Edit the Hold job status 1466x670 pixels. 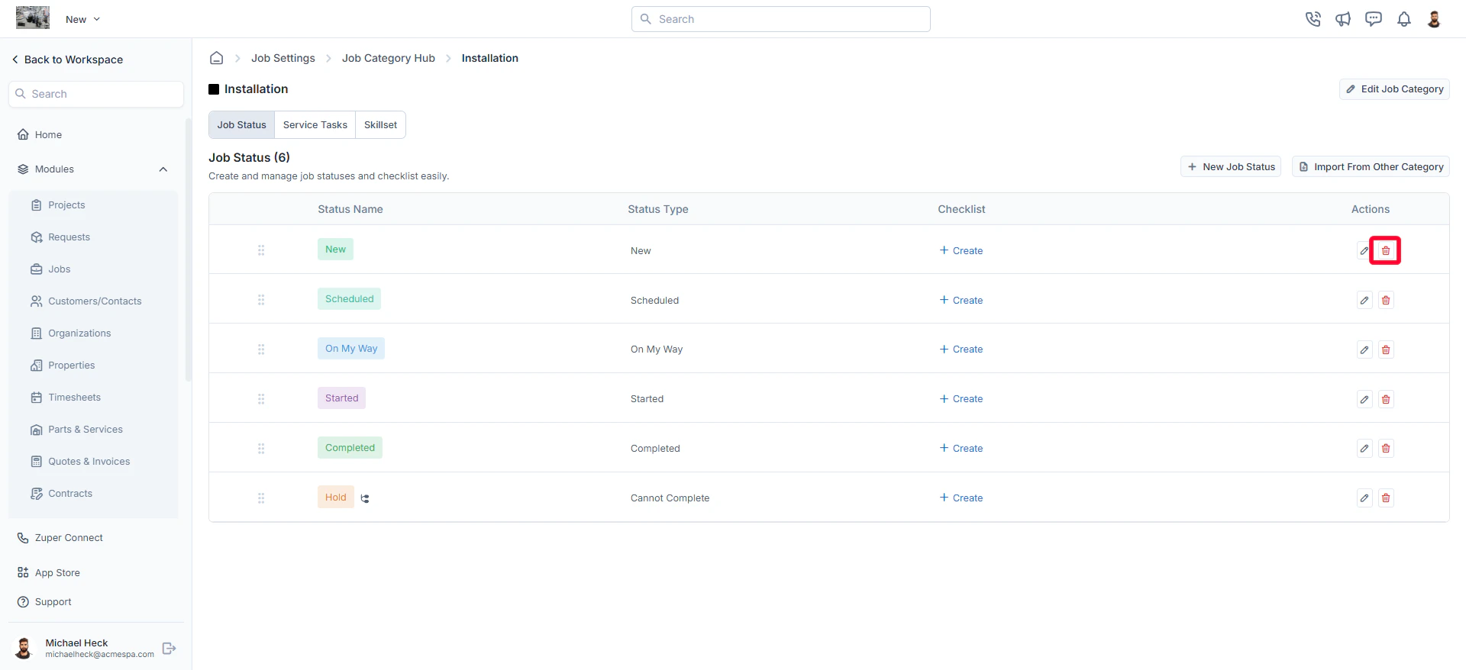coord(1364,498)
